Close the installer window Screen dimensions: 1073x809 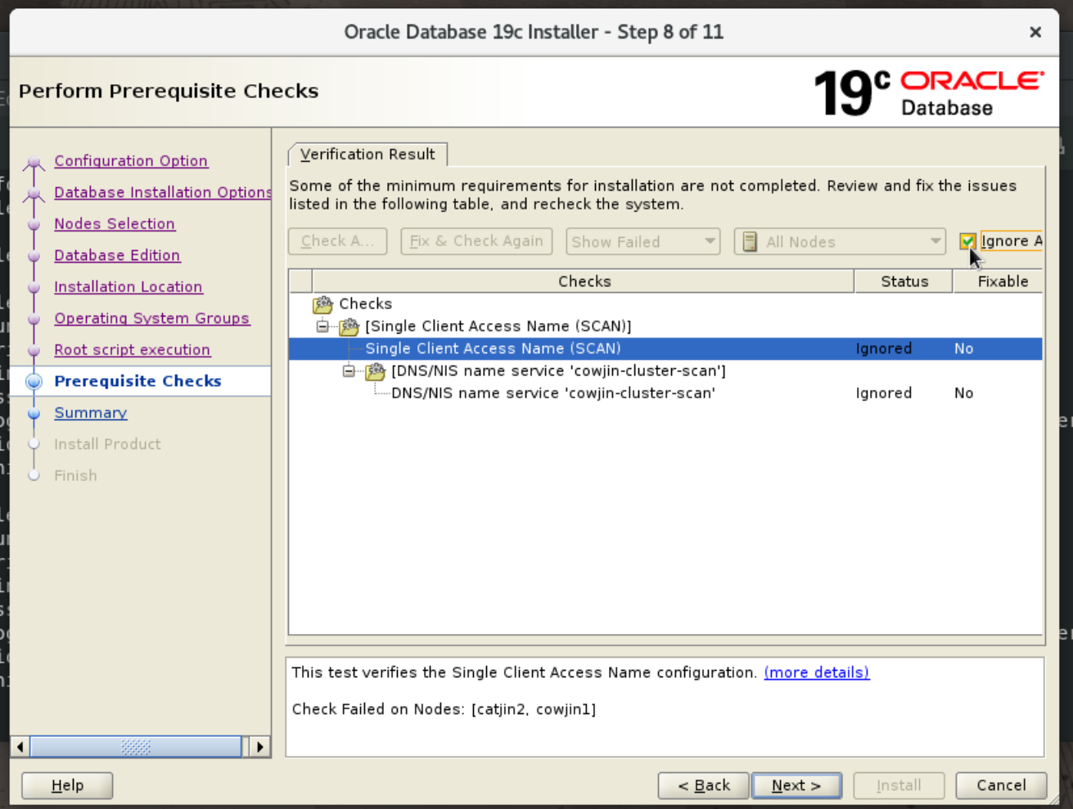[1035, 32]
